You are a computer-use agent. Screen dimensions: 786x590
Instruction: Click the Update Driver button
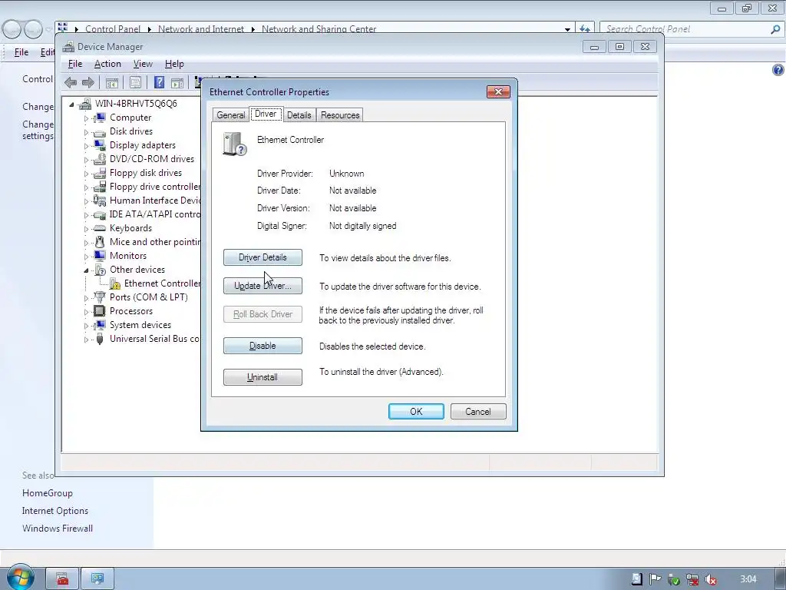pos(263,286)
